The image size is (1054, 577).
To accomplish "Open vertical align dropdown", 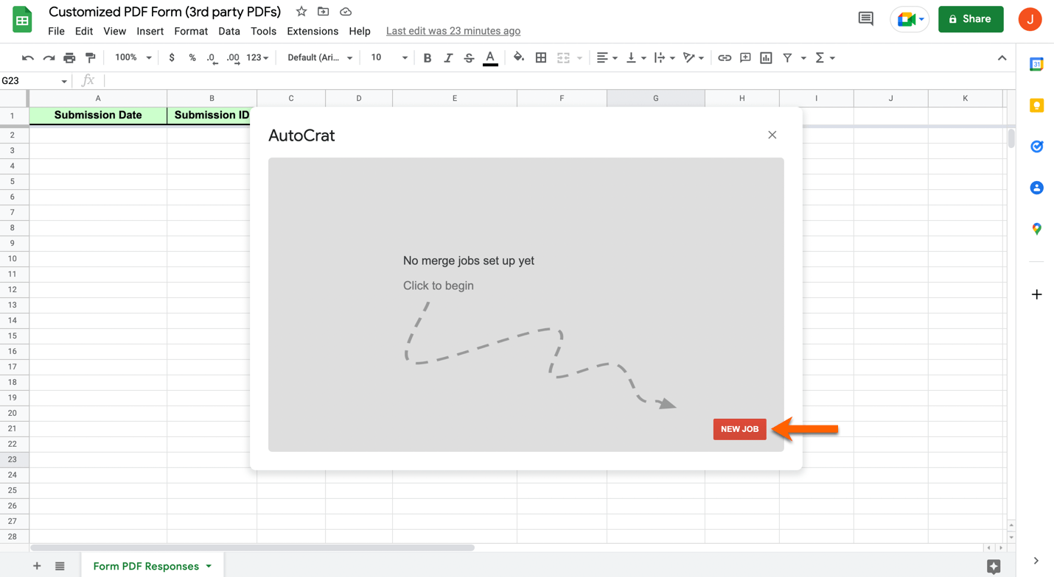I will 635,57.
